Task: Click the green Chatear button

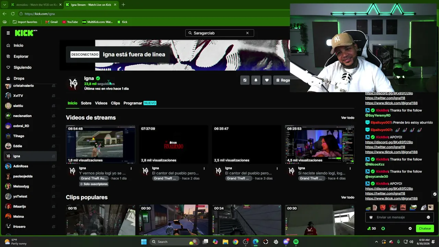Action: tap(425, 228)
